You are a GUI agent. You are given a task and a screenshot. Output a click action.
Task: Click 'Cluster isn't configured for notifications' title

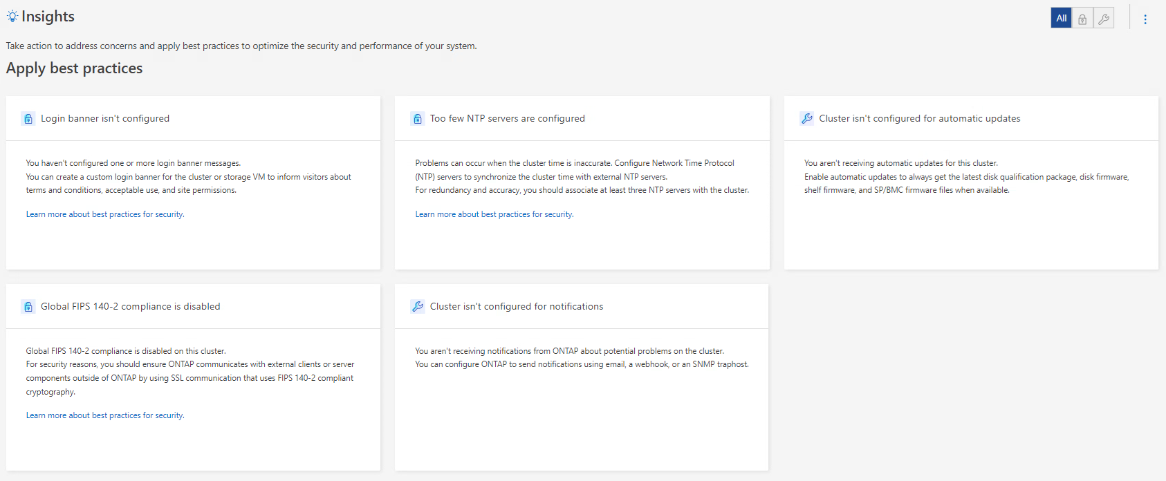point(517,307)
